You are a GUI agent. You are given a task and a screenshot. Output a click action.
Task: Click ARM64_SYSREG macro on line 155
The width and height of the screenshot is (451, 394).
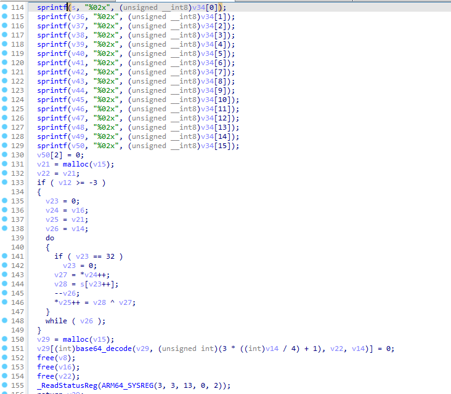click(128, 385)
